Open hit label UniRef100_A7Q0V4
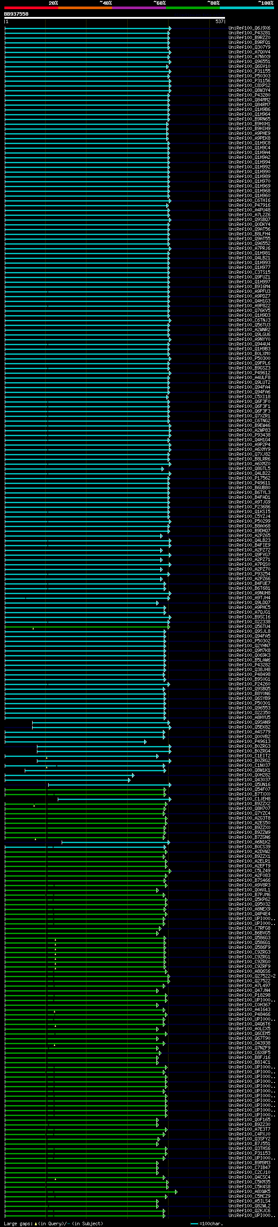 249,52
